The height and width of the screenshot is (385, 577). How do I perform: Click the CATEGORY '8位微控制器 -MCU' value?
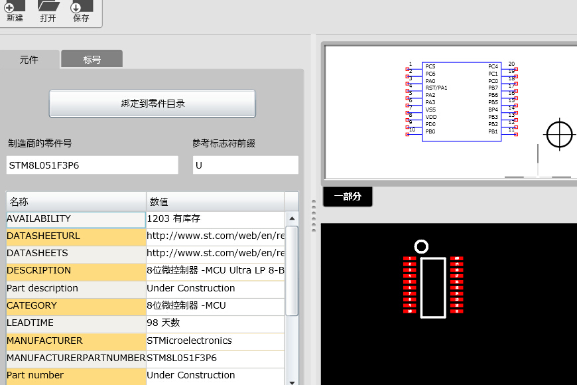[216, 307]
